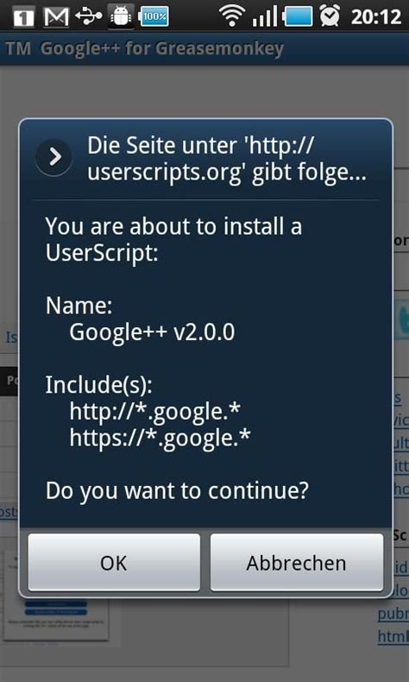The image size is (409, 682).
Task: Tap the Google++ for Greasemonkey page title
Action: click(x=145, y=48)
